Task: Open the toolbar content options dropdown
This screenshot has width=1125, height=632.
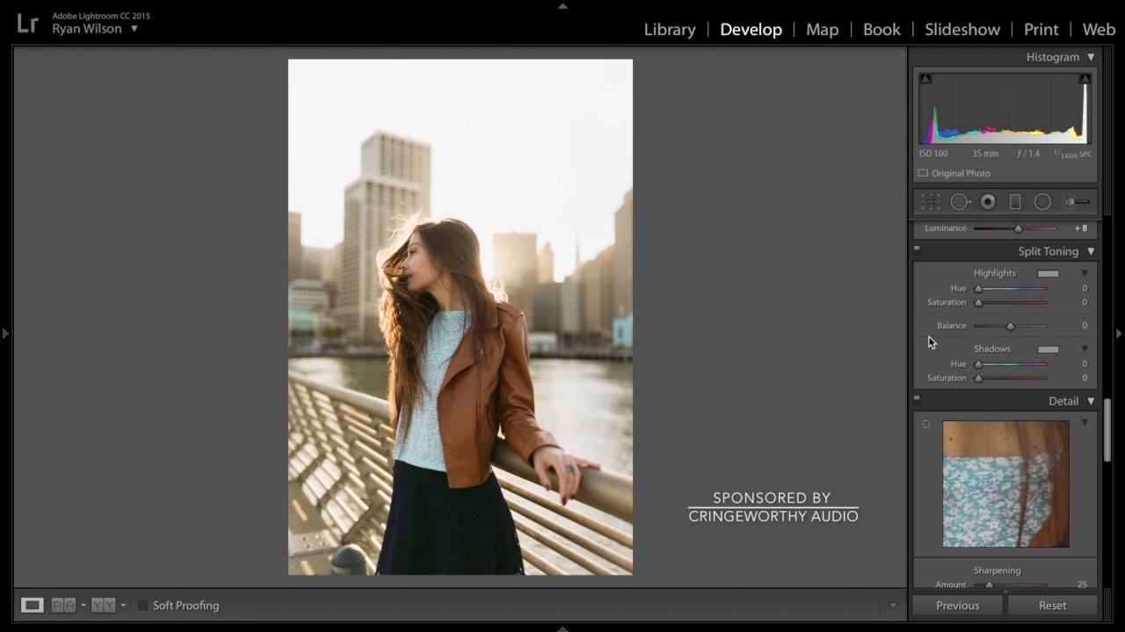Action: coord(893,606)
